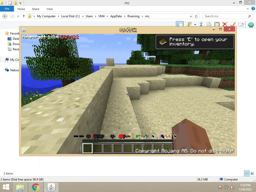256x192 pixels.
Task: Select My Computer in the navigation pane
Action: [x=12, y=59]
